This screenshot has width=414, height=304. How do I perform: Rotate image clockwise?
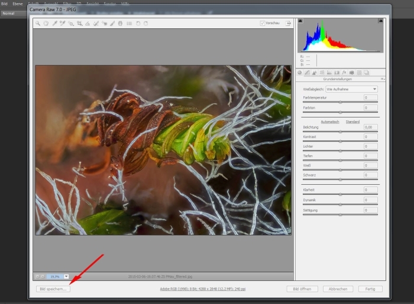pyautogui.click(x=145, y=24)
